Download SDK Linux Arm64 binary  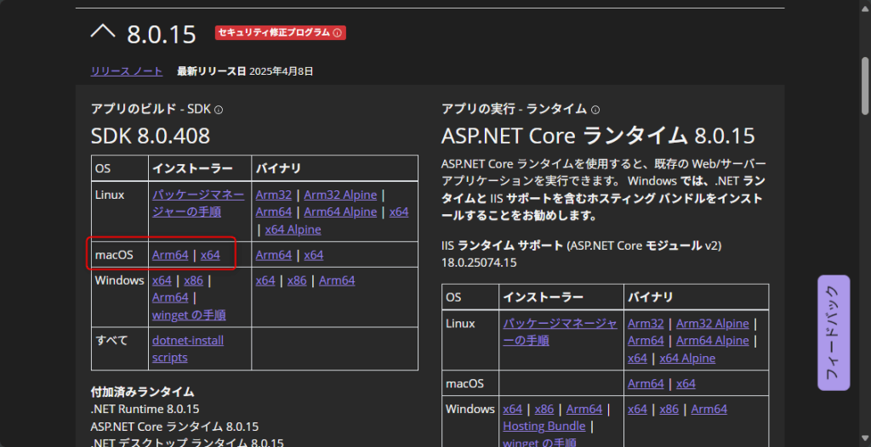point(273,212)
